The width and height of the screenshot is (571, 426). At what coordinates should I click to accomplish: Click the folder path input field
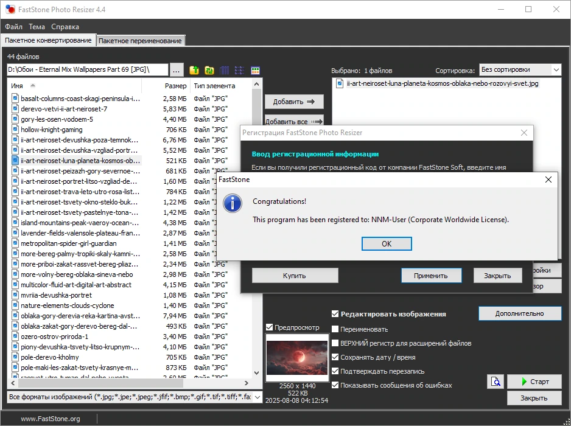[x=88, y=69]
